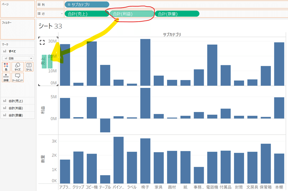Screen dimensions: 288x191
Task: Click the 利益 axis title
Action: pos(42,110)
